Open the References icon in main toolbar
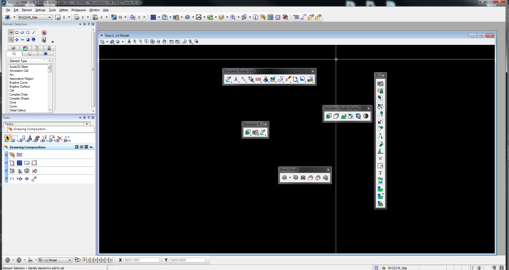509x270 pixels. pos(165,17)
